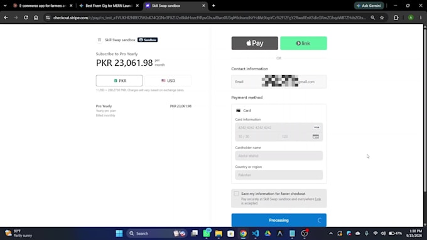Open the tab search dropdown arrow
Viewport: 427px width, 240px height.
[x=5, y=6]
